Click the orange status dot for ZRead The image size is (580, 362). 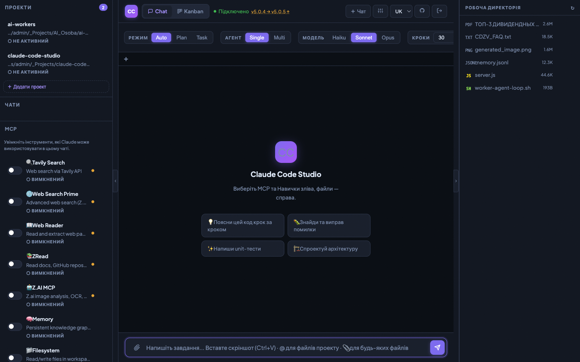93,264
